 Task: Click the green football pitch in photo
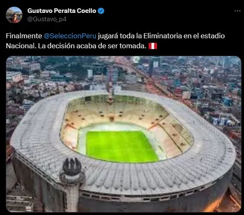point(122,146)
